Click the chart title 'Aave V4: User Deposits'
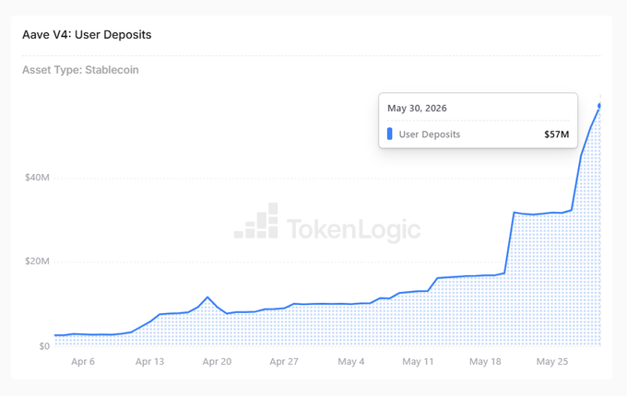The height and width of the screenshot is (396, 627). pyautogui.click(x=87, y=35)
